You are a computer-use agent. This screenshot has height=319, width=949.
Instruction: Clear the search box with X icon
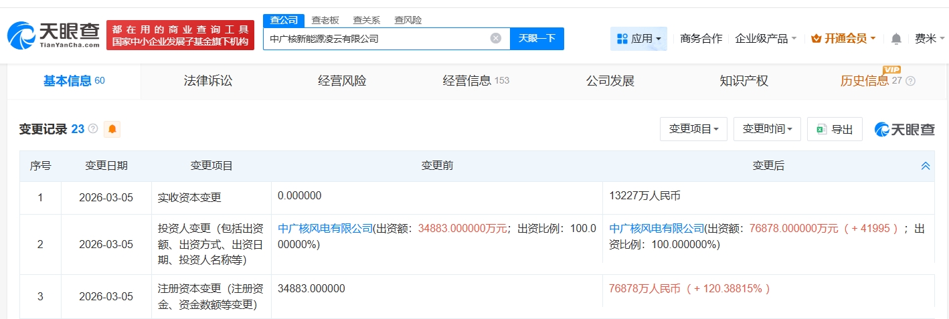[496, 39]
